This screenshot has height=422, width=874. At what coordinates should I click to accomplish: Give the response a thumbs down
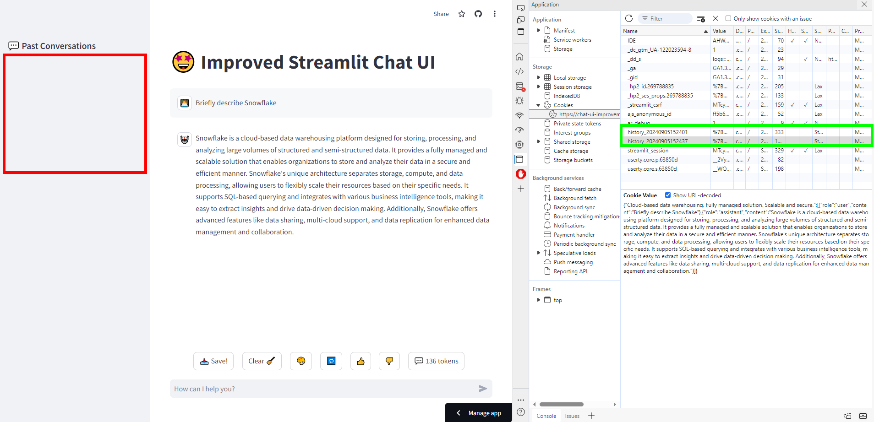click(x=389, y=361)
